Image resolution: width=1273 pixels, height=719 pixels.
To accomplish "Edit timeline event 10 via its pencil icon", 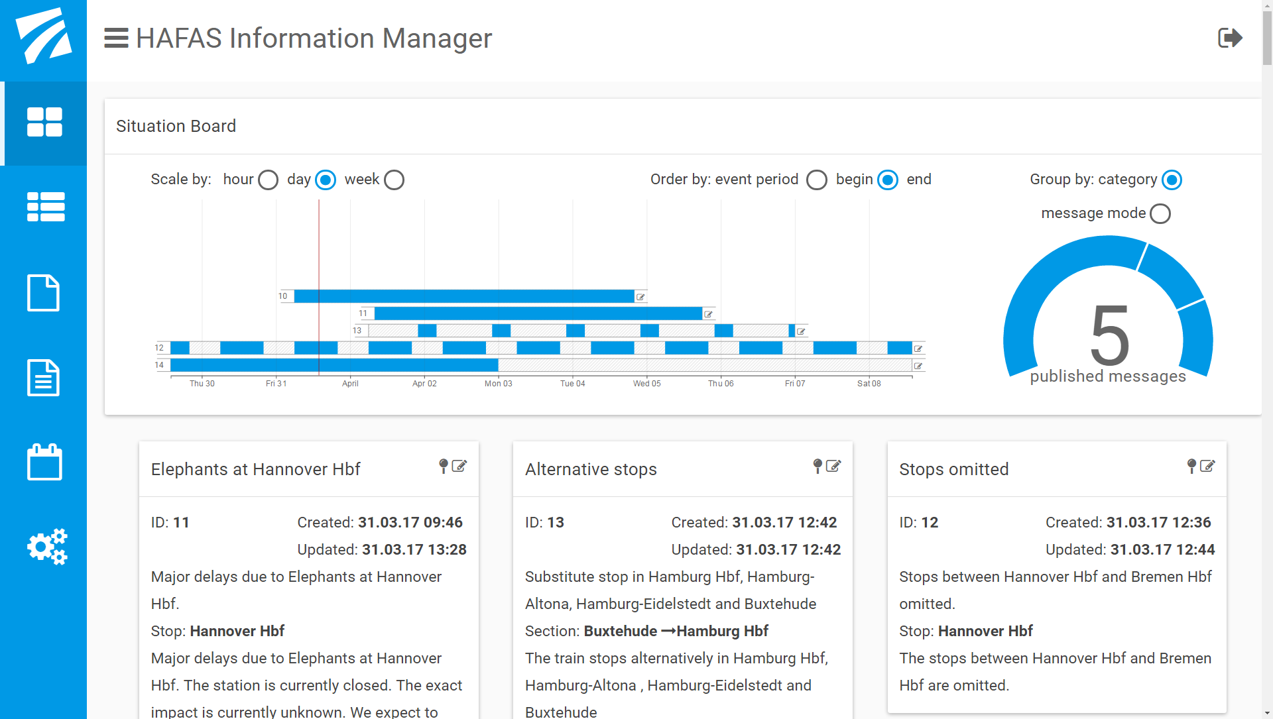I will pyautogui.click(x=640, y=296).
